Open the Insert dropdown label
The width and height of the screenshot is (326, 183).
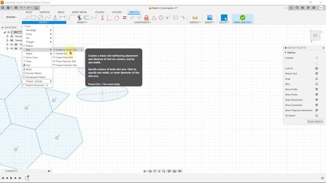click(x=209, y=22)
